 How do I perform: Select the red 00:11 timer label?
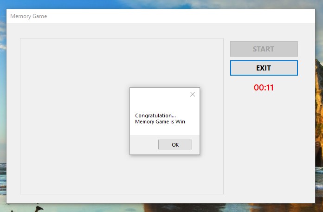coord(264,88)
